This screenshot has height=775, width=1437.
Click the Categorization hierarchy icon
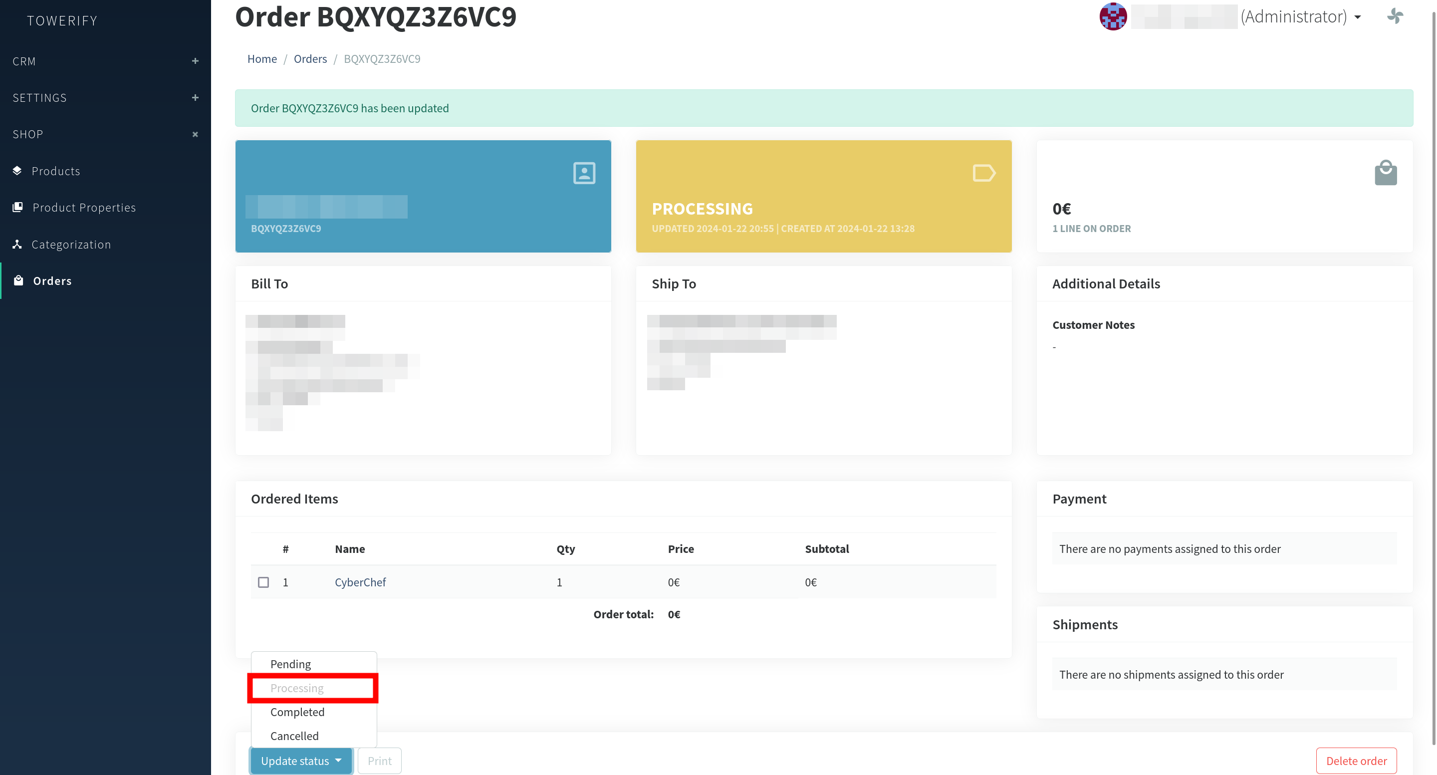coord(17,244)
